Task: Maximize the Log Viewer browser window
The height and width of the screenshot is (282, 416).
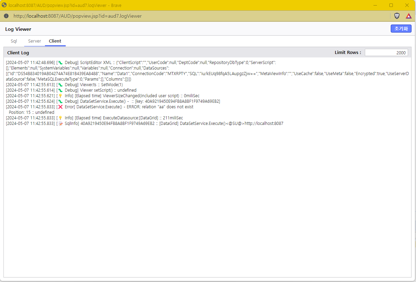Action: 391,5
